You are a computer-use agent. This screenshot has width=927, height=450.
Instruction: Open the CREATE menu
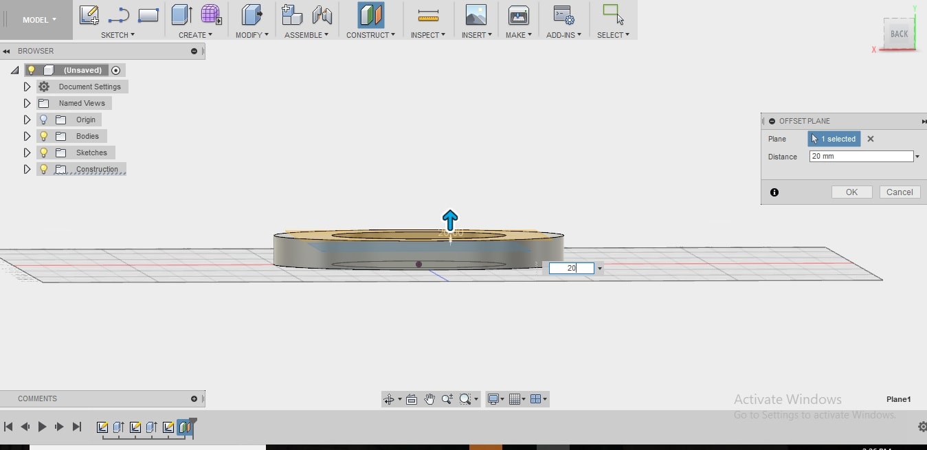[x=195, y=34]
